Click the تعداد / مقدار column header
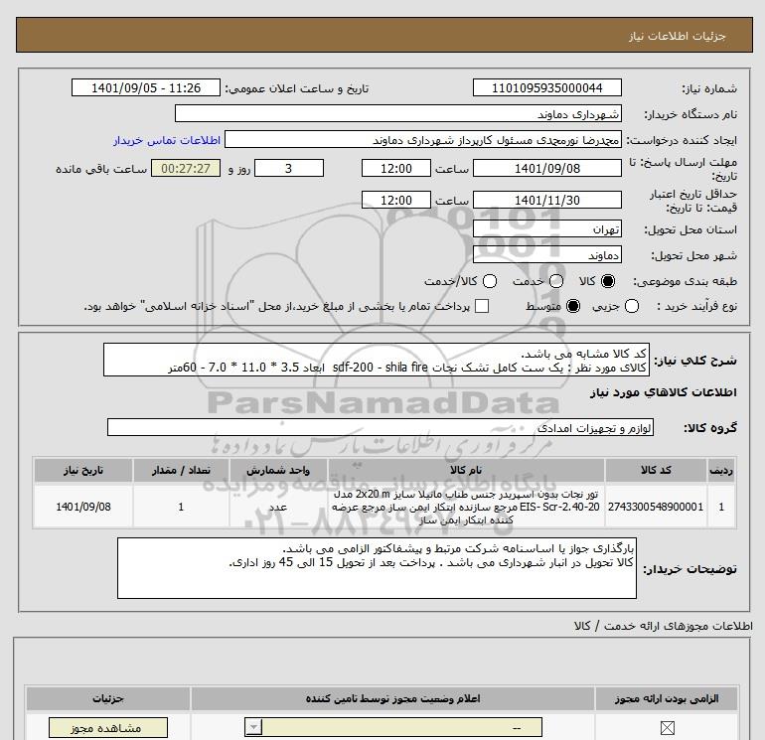 (181, 470)
